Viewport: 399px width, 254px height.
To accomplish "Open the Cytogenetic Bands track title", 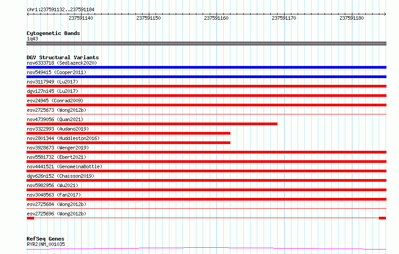I will tap(53, 33).
